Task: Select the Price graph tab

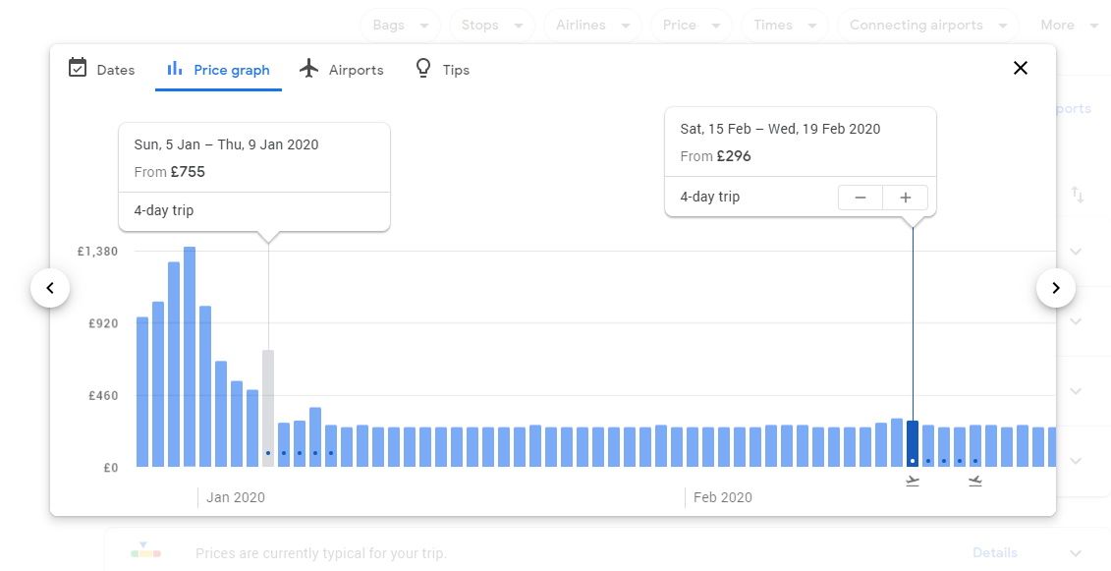Action: coord(219,70)
